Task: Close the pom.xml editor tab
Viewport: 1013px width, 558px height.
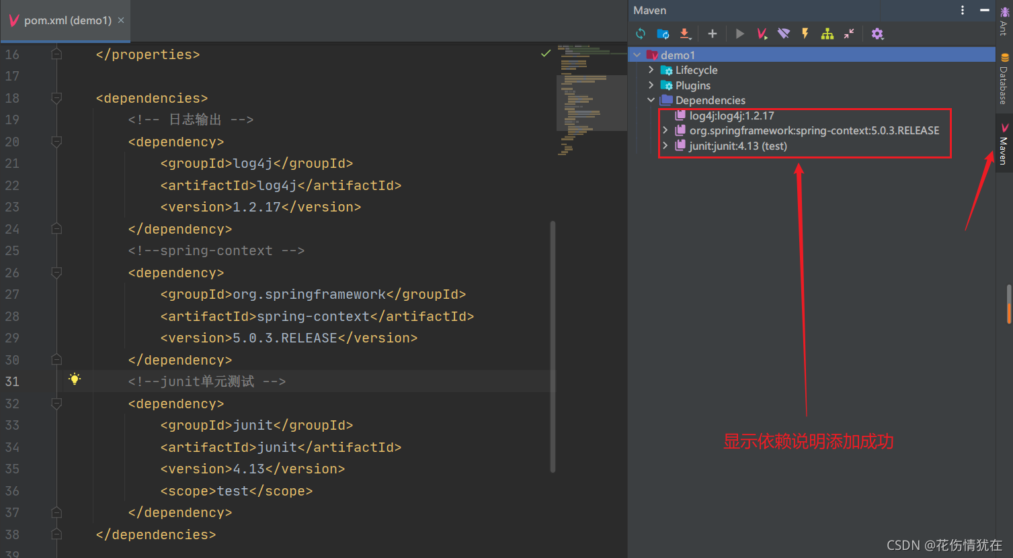Action: tap(121, 20)
